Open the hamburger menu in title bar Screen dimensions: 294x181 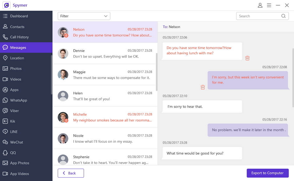tap(269, 5)
